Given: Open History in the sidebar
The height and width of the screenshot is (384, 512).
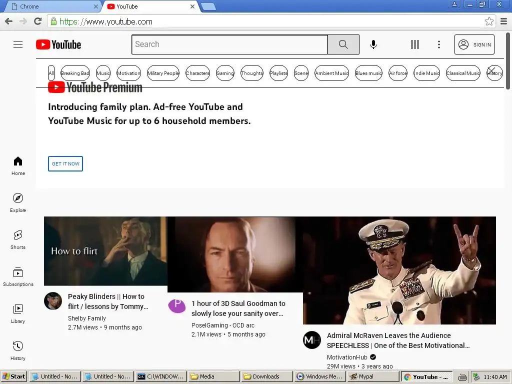Looking at the screenshot, I should point(18,350).
